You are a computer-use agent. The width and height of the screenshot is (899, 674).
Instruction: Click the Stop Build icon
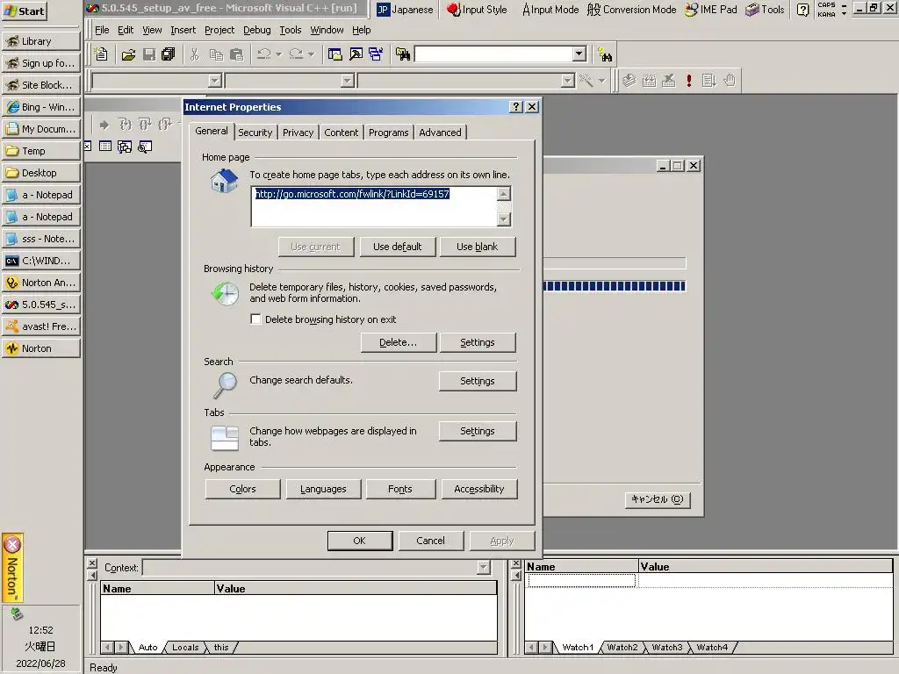pos(668,81)
